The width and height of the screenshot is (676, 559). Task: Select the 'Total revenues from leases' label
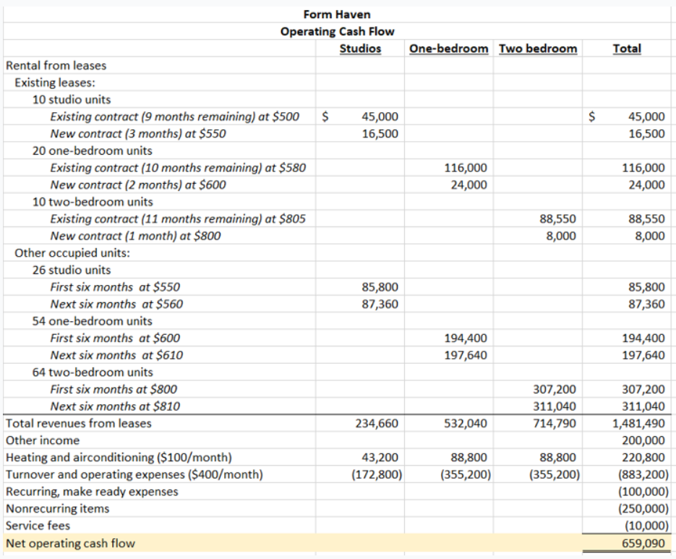pyautogui.click(x=79, y=423)
